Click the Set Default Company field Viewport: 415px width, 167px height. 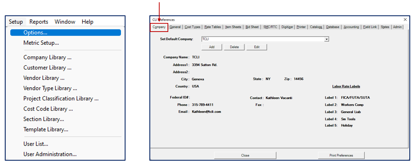click(x=263, y=39)
